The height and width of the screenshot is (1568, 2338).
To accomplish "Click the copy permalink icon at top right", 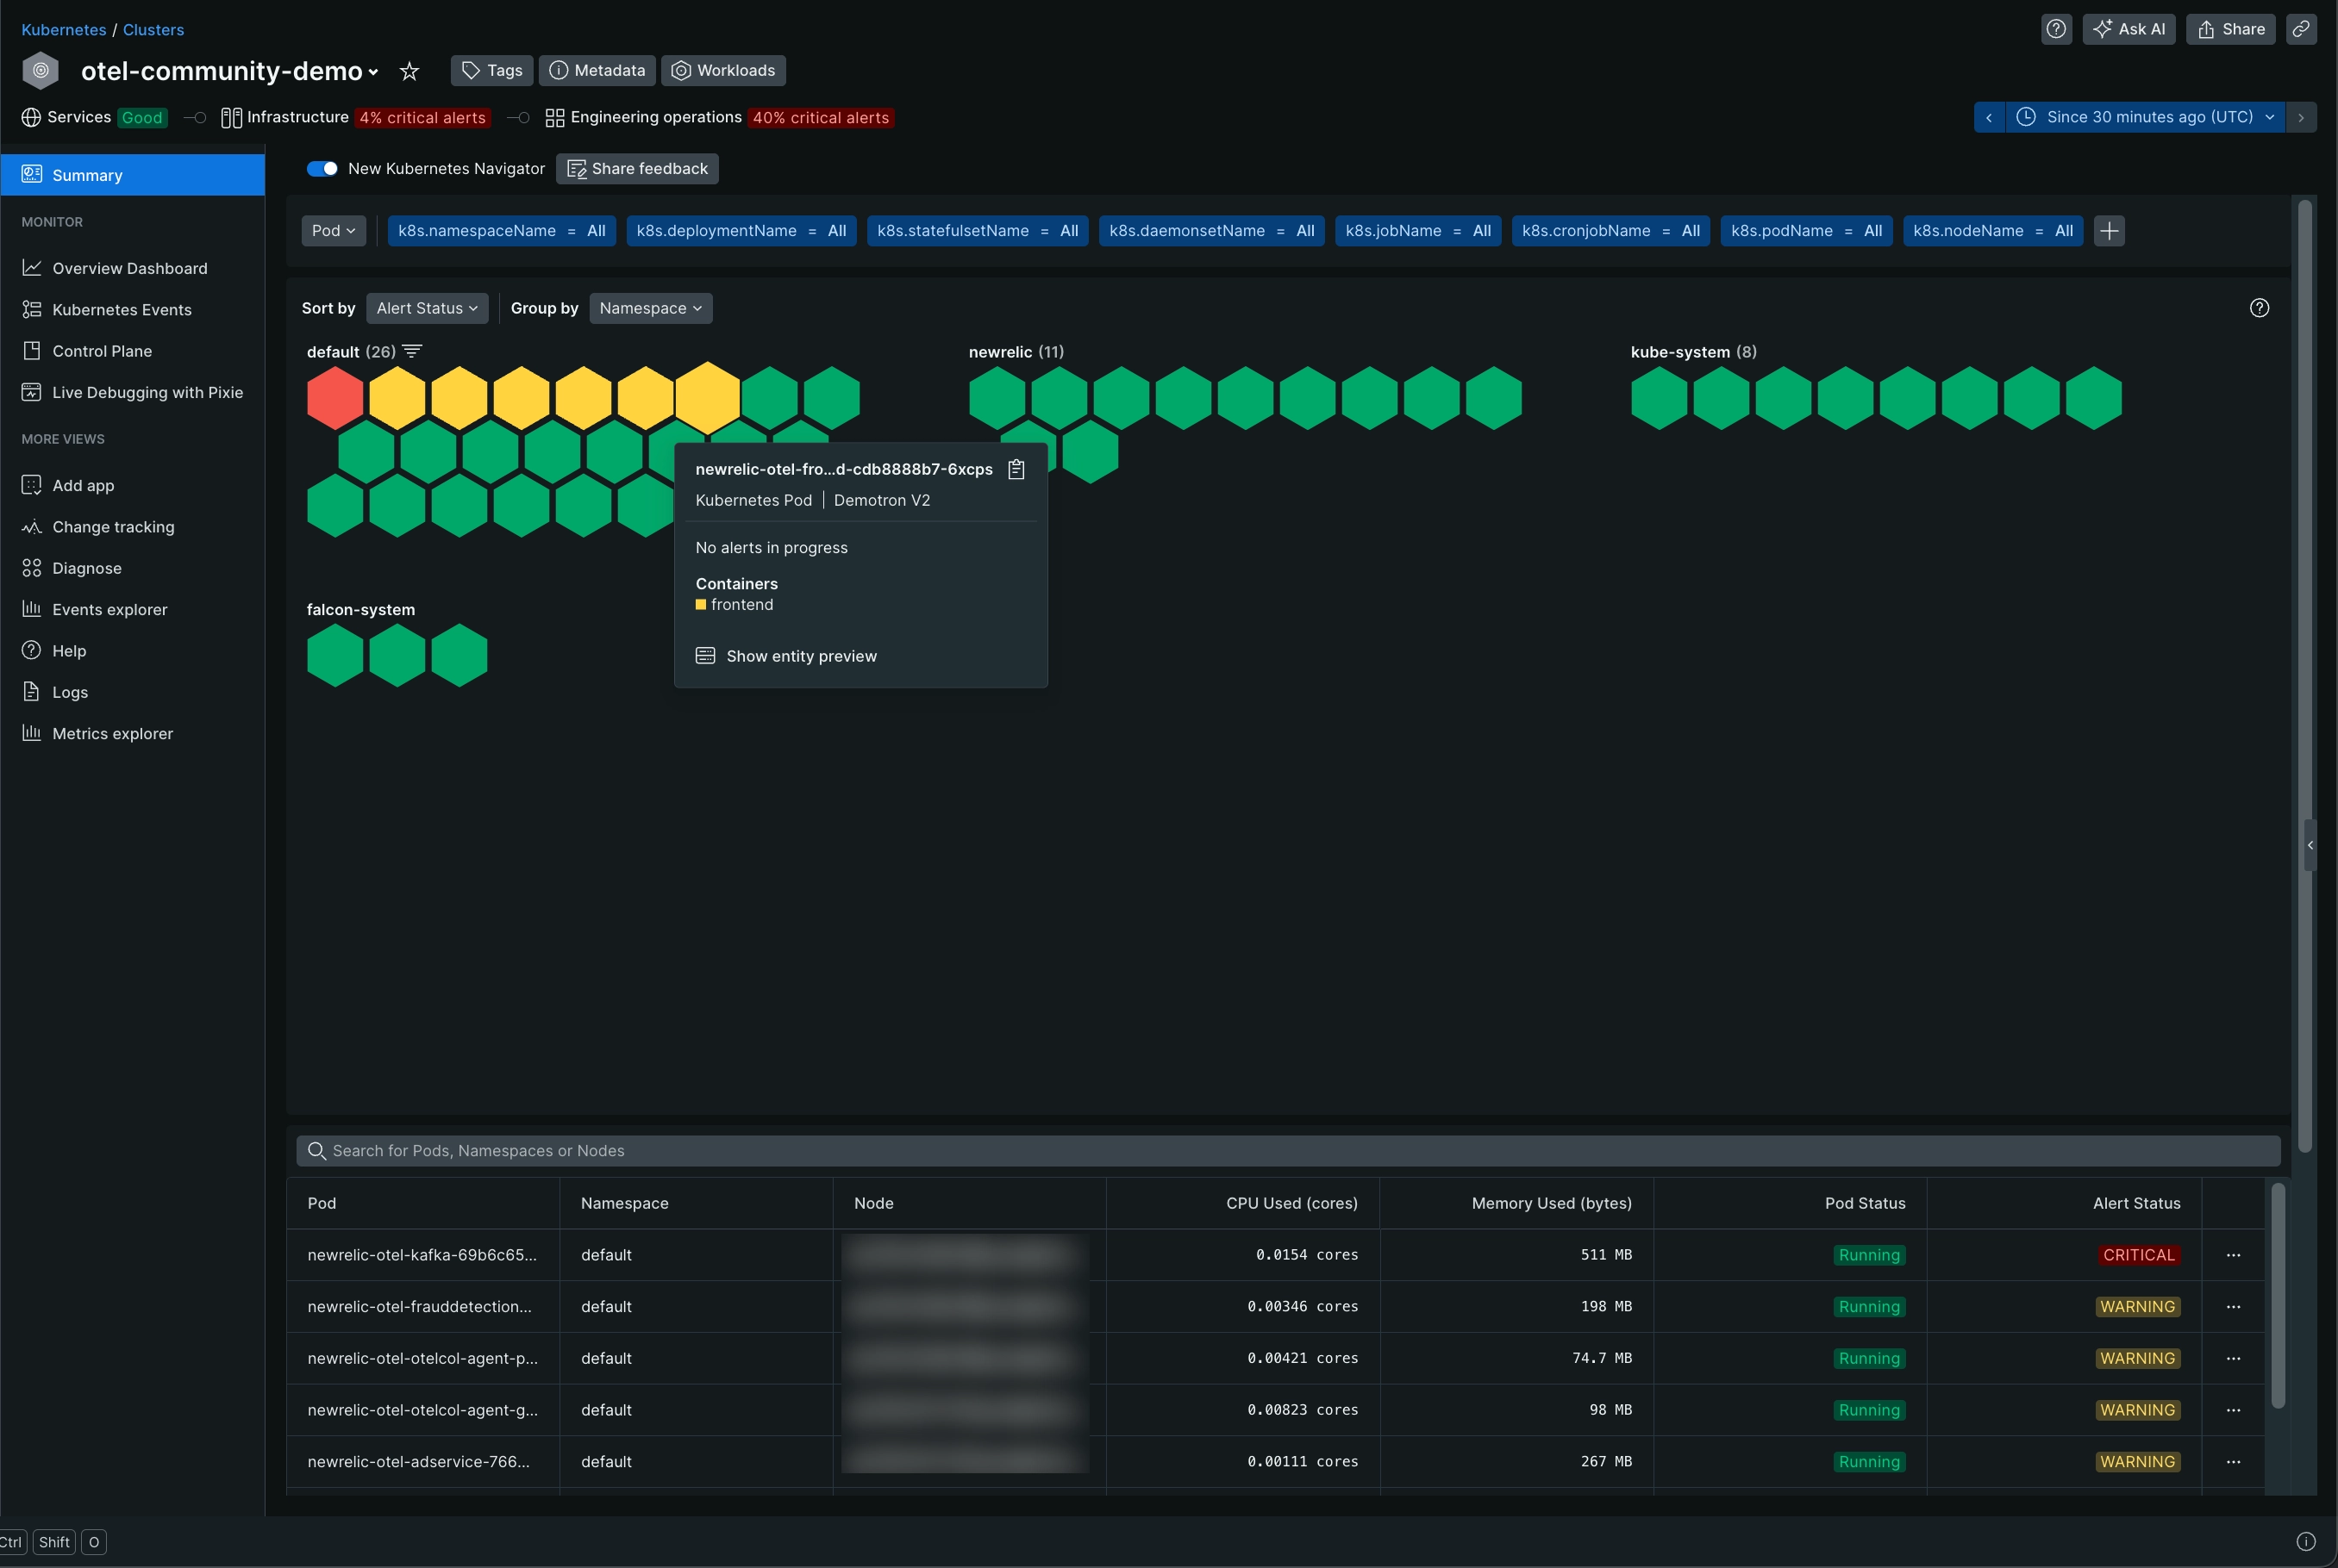I will click(2301, 29).
